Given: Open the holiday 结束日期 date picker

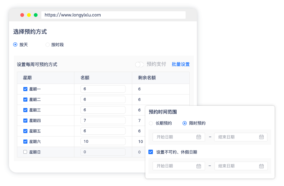Looking at the screenshot, I should (x=237, y=166).
